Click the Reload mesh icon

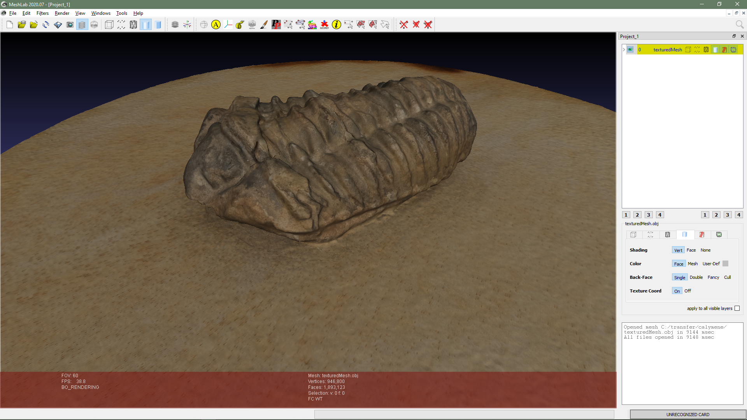point(46,25)
